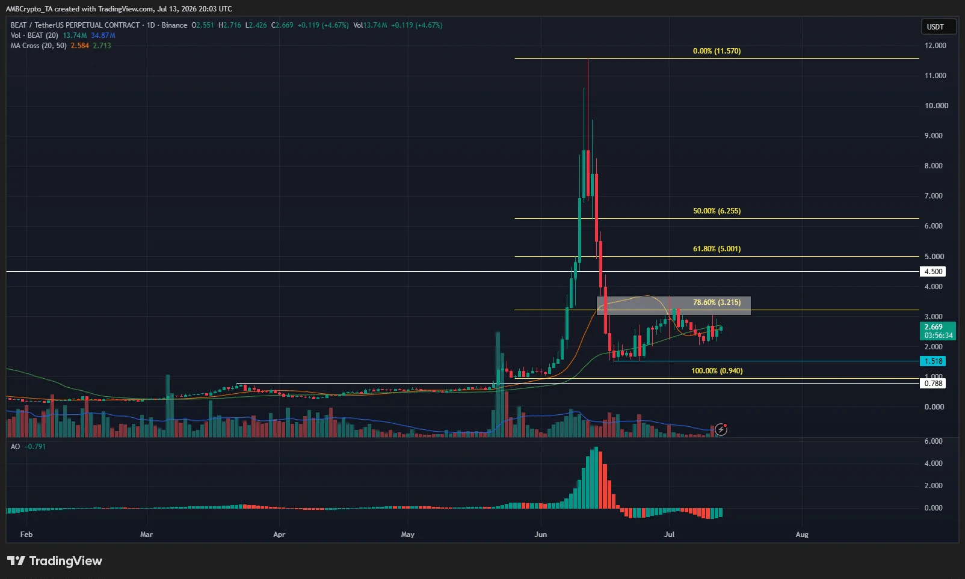This screenshot has width=965, height=579.
Task: Click the 0.788 price label
Action: pyautogui.click(x=933, y=384)
